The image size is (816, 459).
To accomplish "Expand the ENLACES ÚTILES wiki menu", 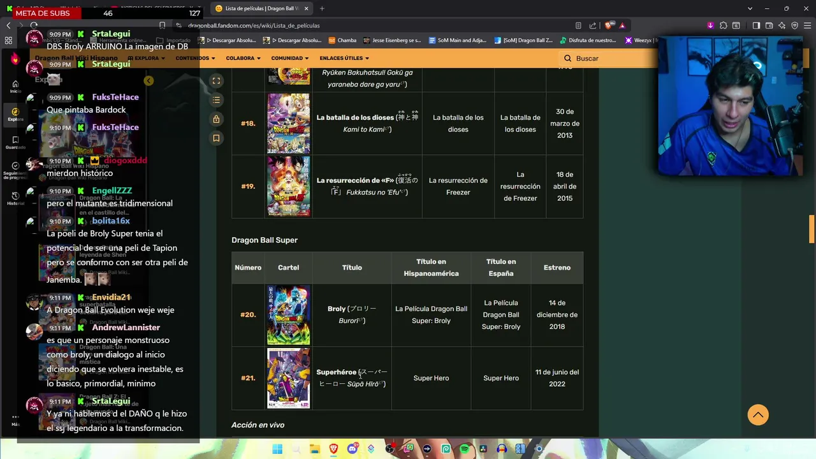I will point(344,58).
